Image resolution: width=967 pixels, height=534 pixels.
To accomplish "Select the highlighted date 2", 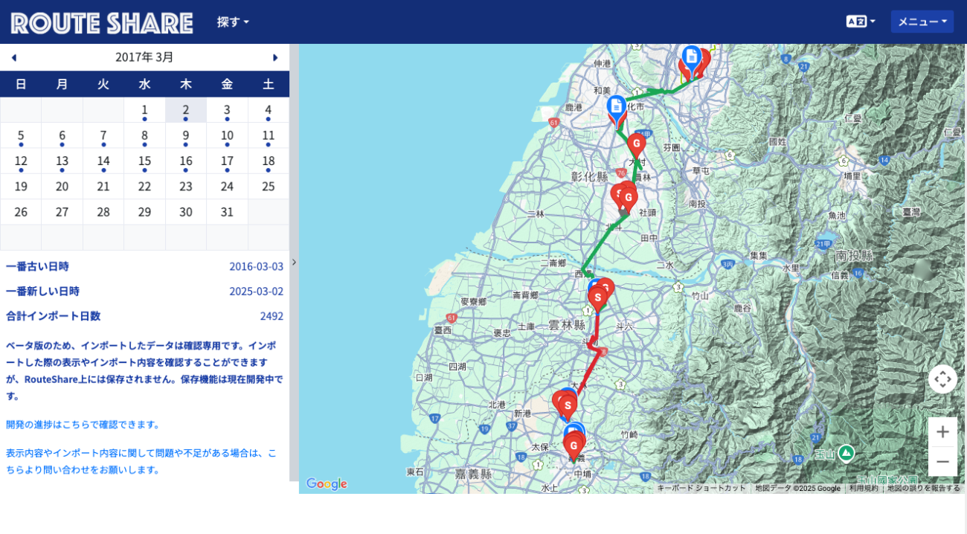I will pos(186,110).
